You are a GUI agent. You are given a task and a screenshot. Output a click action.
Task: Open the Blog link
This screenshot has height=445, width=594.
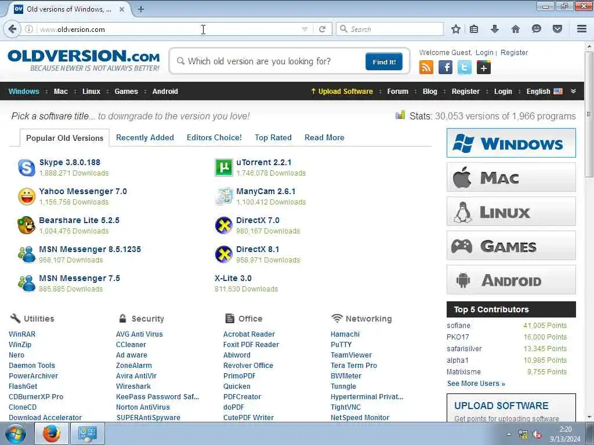tap(430, 91)
